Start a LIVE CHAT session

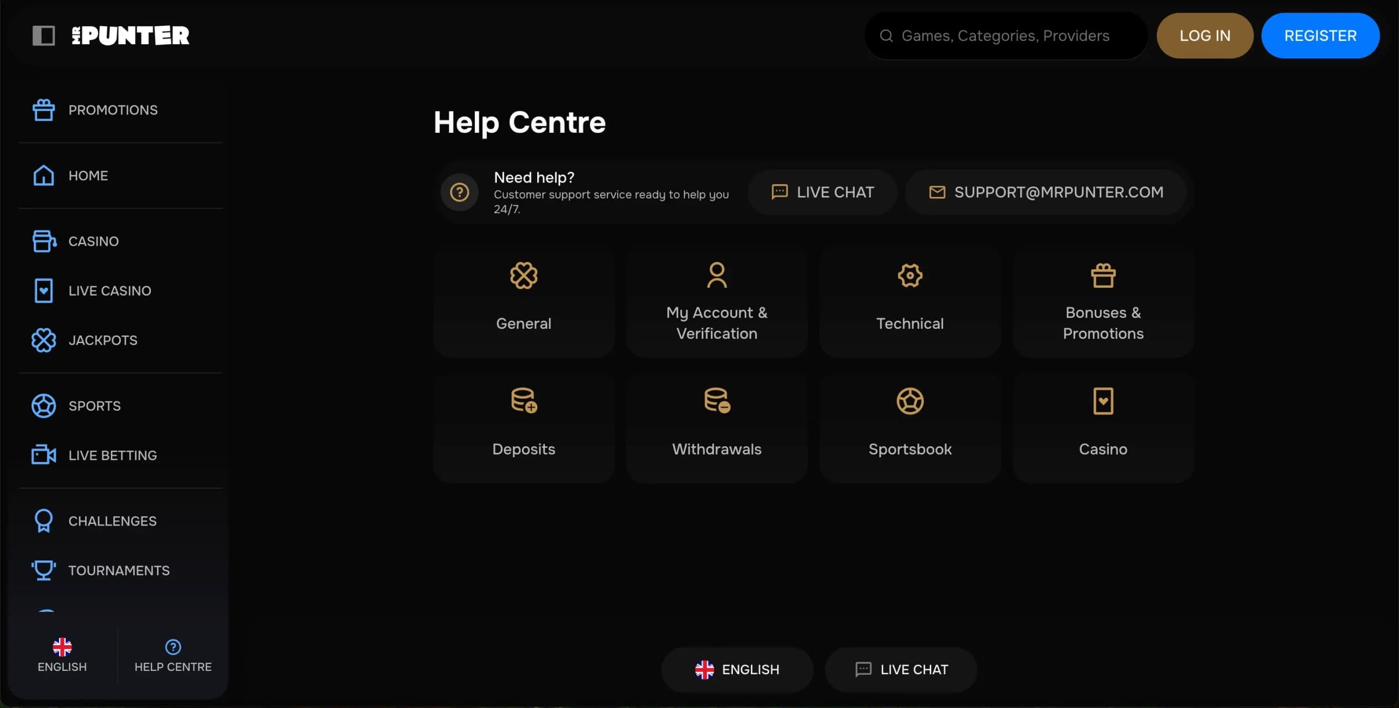click(822, 192)
